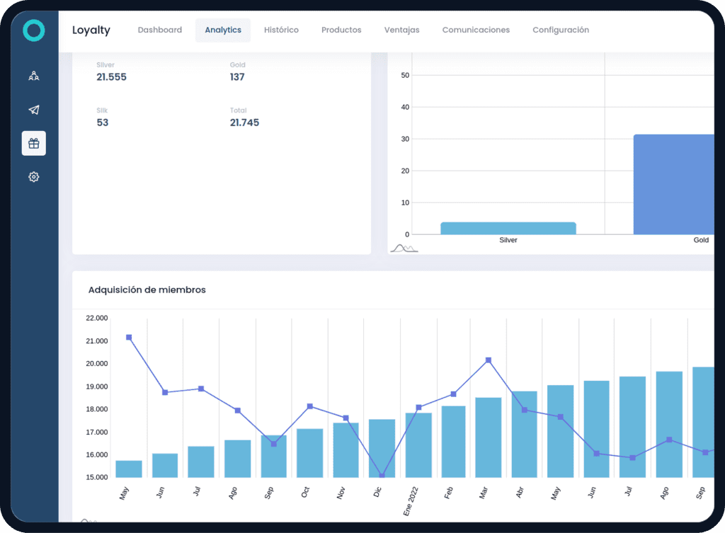Go to the Productos tab
This screenshot has height=533, width=725.
coord(341,30)
